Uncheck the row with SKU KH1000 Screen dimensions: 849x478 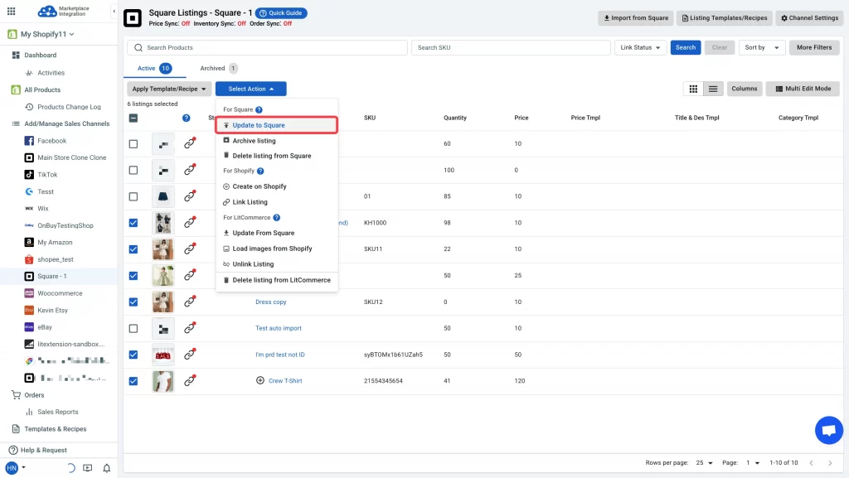[133, 223]
